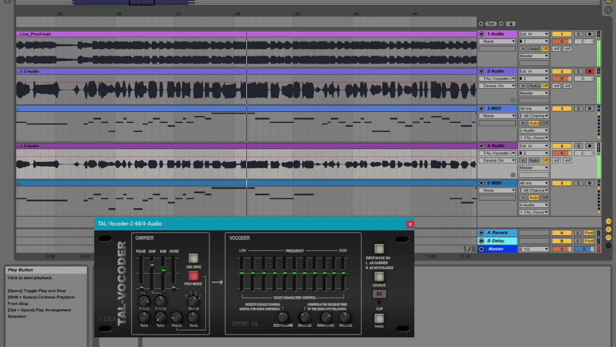The height and width of the screenshot is (347, 616).
Task: Click the vocoder VOLUME knob
Action: tap(345, 317)
